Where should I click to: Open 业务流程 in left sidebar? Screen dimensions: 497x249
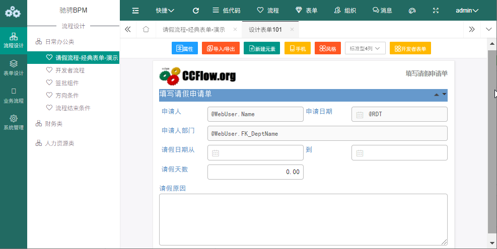[x=13, y=96]
